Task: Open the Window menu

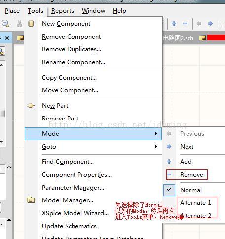Action: coord(93,11)
